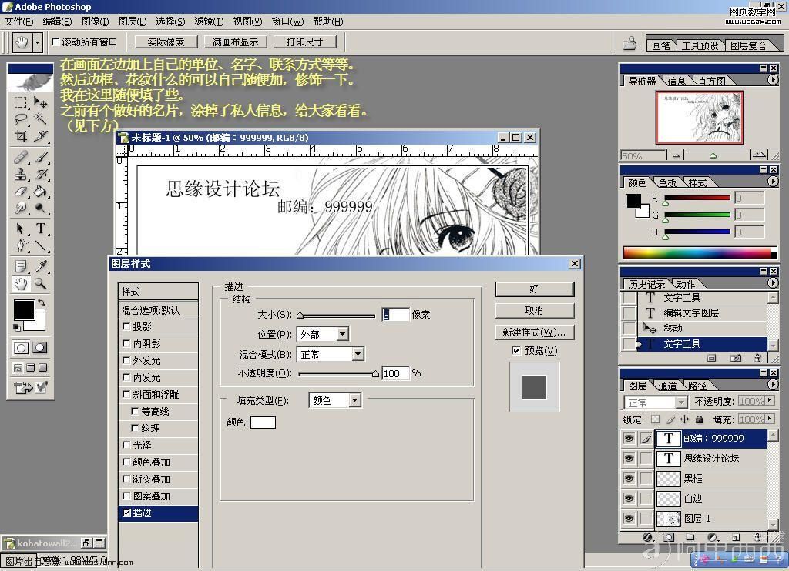Enable the 外发光 outer glow checkbox
Viewport: 789px width, 571px height.
127,360
